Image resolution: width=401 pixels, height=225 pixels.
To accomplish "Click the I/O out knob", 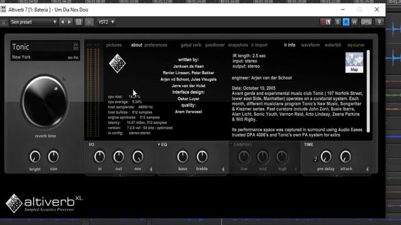I will point(118,157).
